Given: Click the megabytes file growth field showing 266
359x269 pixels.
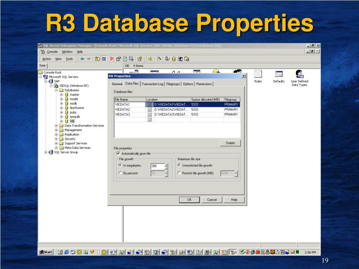Looking at the screenshot, I should pyautogui.click(x=157, y=166).
